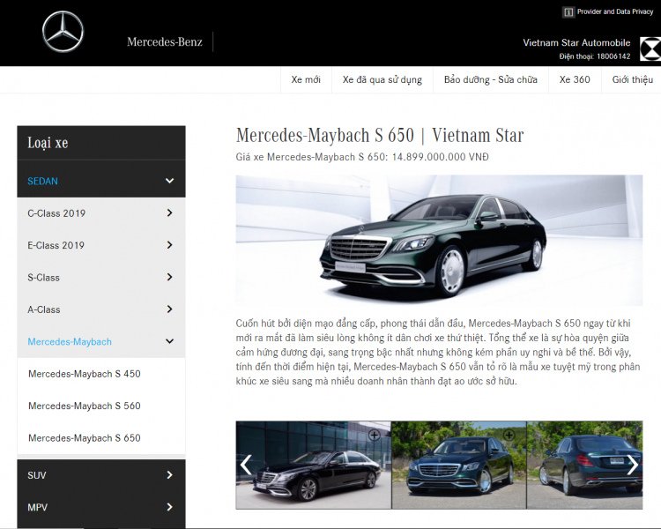This screenshot has height=529, width=661.
Task: Enlarge black Maybach photo via plus icon
Action: pos(374,435)
